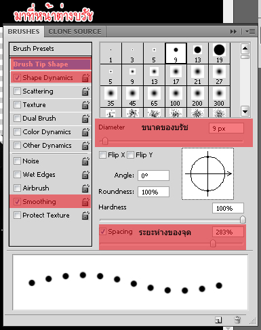Click the brush angle circle widget

pyautogui.click(x=207, y=173)
